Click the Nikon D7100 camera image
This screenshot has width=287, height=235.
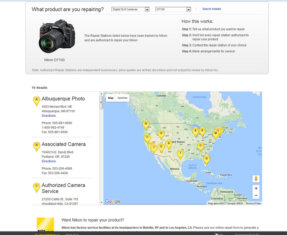[x=57, y=36]
